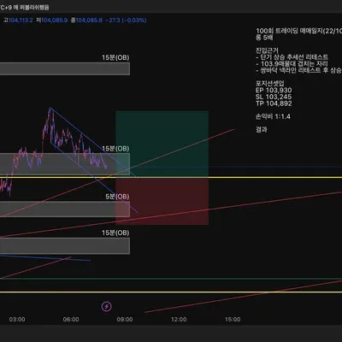Click the 롱 5배 leverage note
The width and height of the screenshot is (342, 342).
tap(264, 38)
